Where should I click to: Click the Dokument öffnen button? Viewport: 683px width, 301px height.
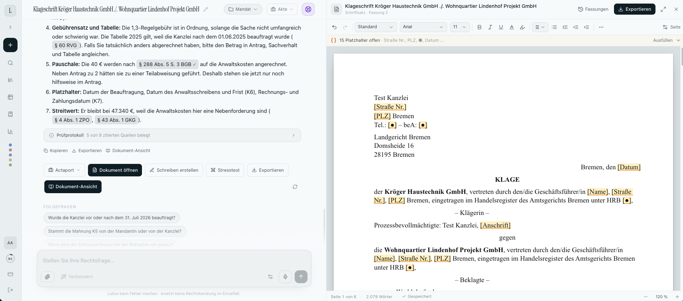[115, 170]
